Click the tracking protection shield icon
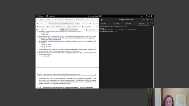Viewport: 189px width, 106px height. (50, 24)
